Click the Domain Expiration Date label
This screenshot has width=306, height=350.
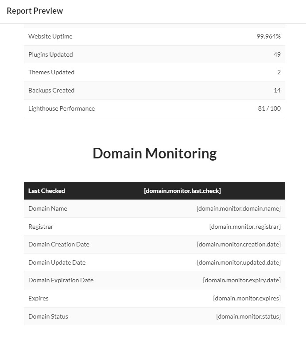pyautogui.click(x=61, y=280)
